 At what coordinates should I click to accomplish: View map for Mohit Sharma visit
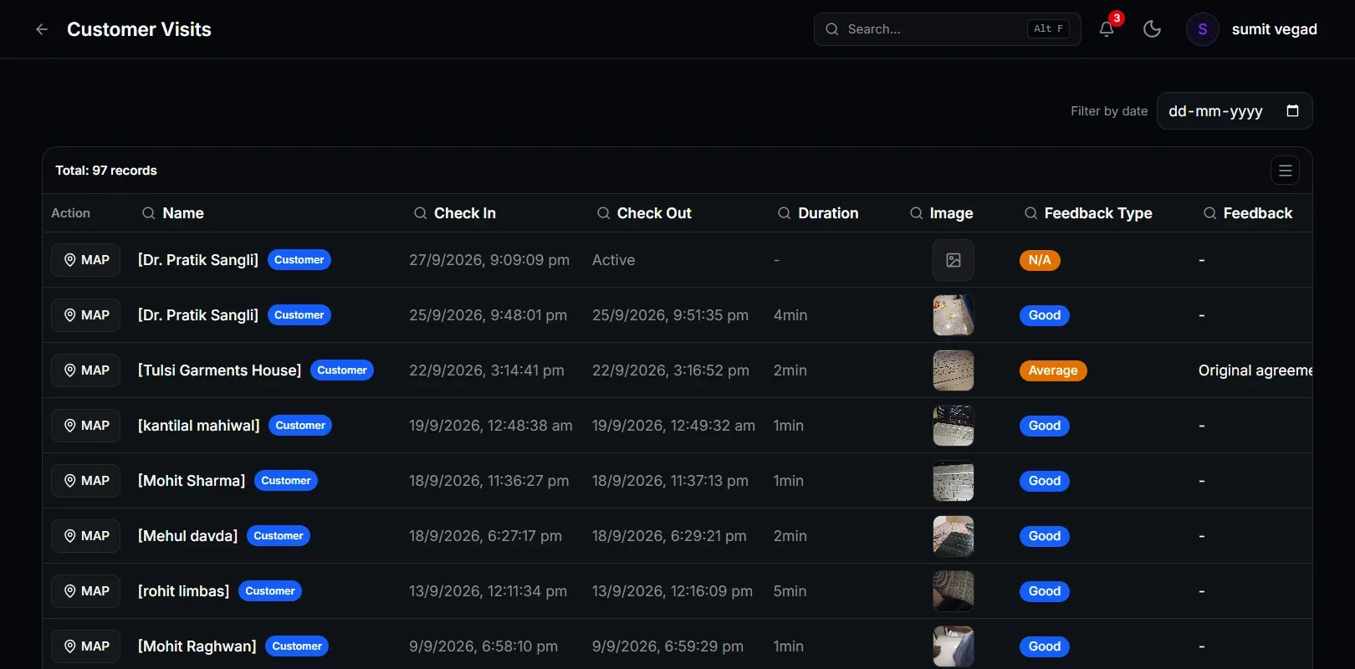coord(85,481)
